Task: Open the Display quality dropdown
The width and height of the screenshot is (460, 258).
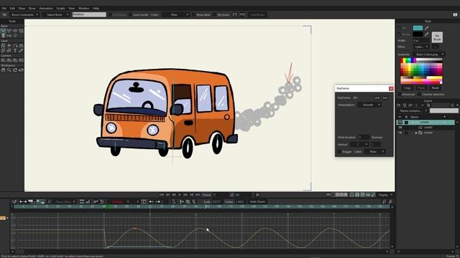Action: click(x=385, y=194)
